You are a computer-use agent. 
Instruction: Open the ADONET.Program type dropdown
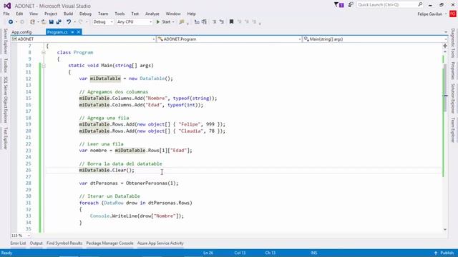click(x=230, y=39)
